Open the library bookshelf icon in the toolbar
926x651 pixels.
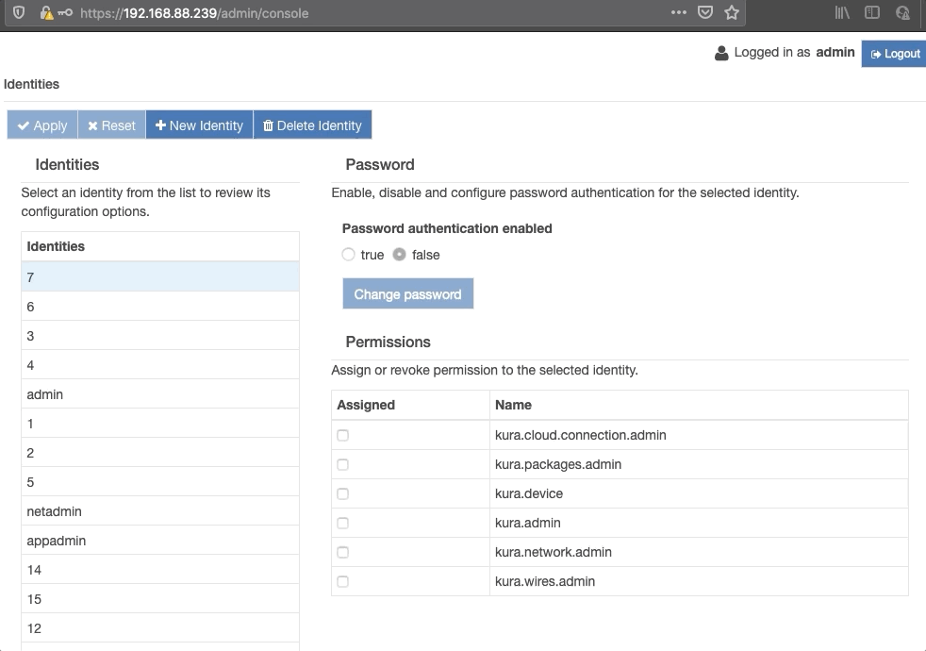tap(840, 11)
